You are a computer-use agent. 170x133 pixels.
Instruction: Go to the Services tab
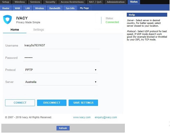pyautogui.click(x=35, y=2)
